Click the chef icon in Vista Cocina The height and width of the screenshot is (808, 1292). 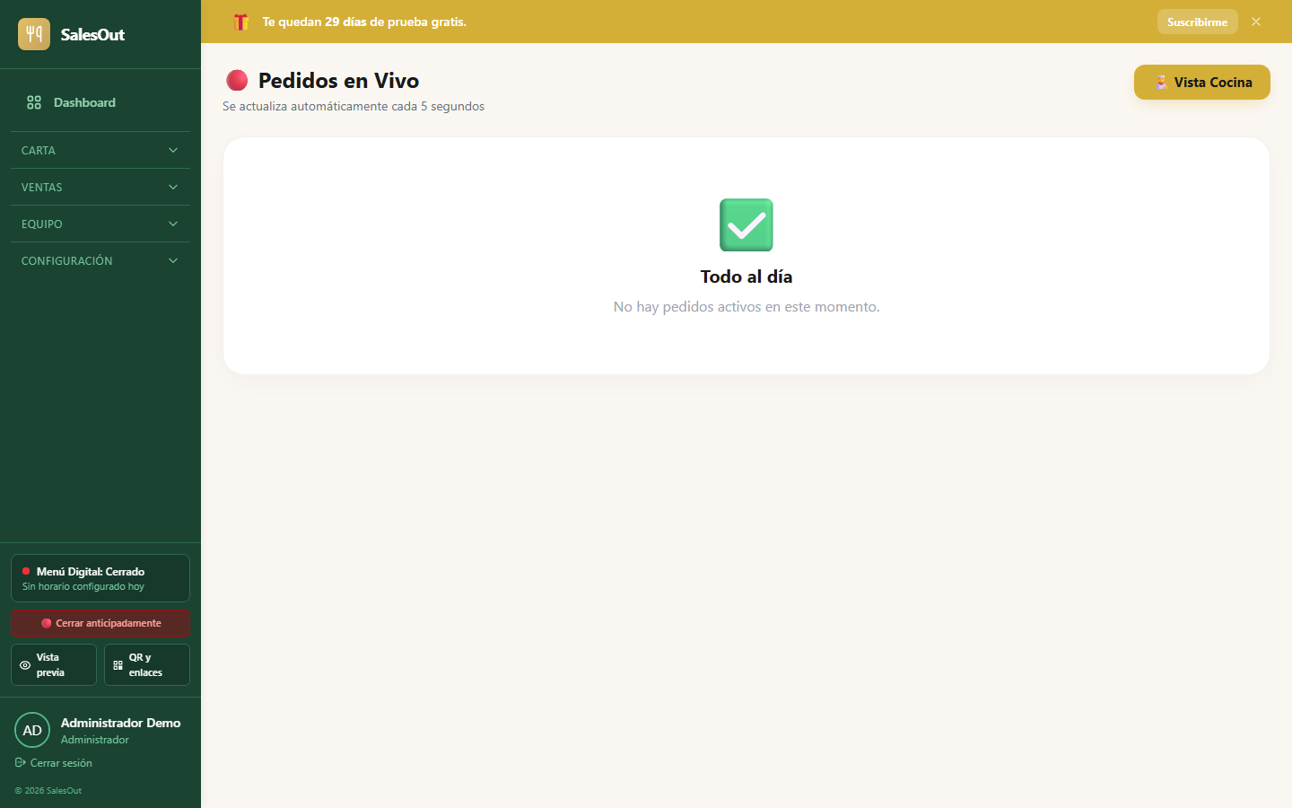pos(1161,82)
